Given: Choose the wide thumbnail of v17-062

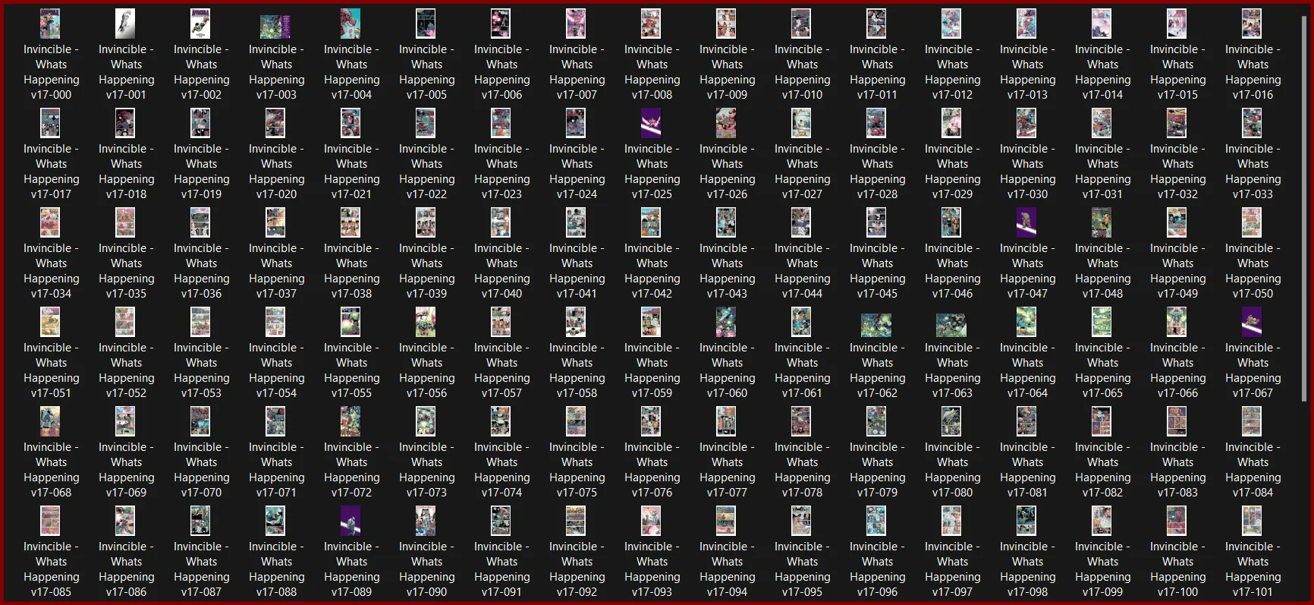Looking at the screenshot, I should coord(876,326).
